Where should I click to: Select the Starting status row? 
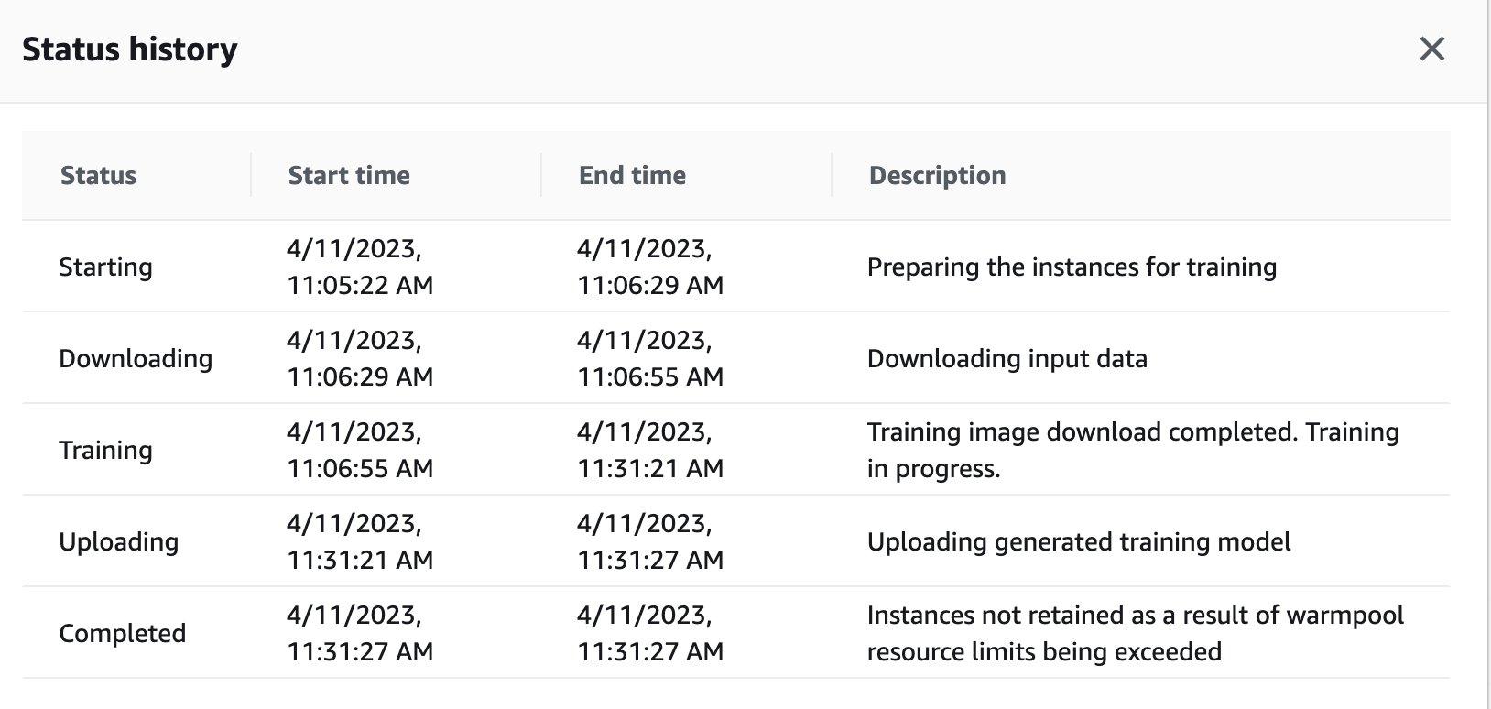point(735,267)
